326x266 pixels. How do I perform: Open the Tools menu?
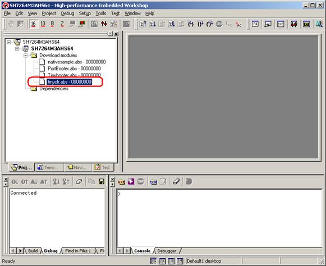[x=101, y=13]
